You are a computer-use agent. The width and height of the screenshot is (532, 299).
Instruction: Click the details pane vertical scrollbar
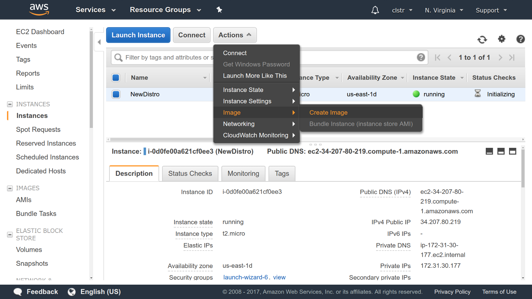tap(523, 169)
